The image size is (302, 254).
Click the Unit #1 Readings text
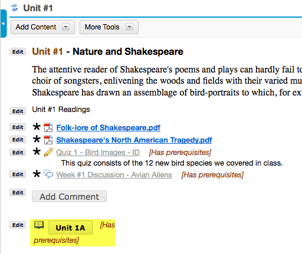(x=61, y=110)
